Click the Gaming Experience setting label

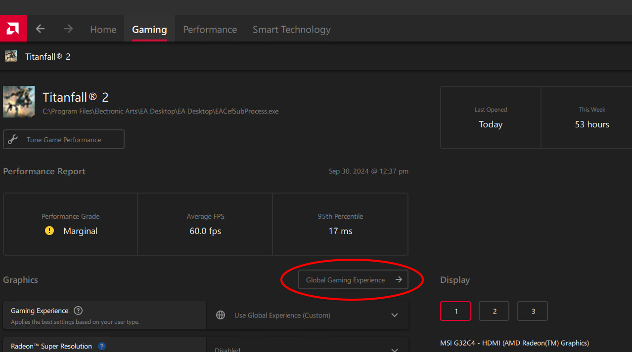click(x=40, y=311)
